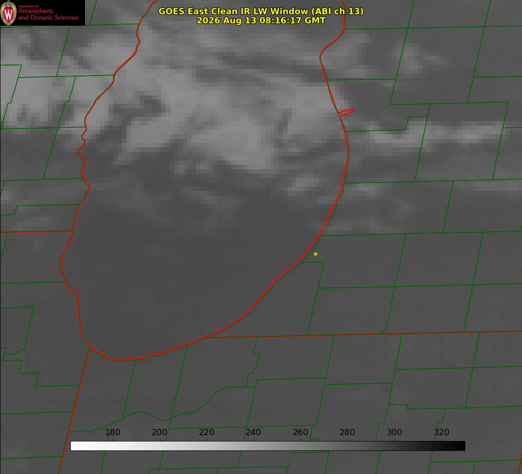The height and width of the screenshot is (474, 522).
Task: Click the small Department of text
Action: click(28, 6)
